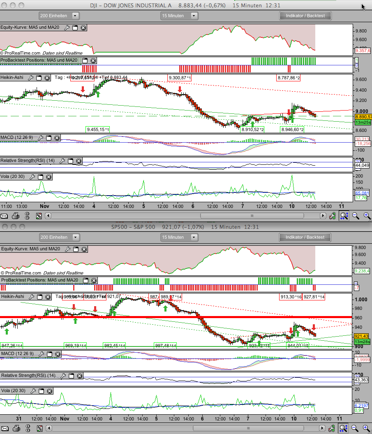Open wrench settings for SP500 Equity-Kurve panel
Screen dimensions: 372x434
click(67, 249)
